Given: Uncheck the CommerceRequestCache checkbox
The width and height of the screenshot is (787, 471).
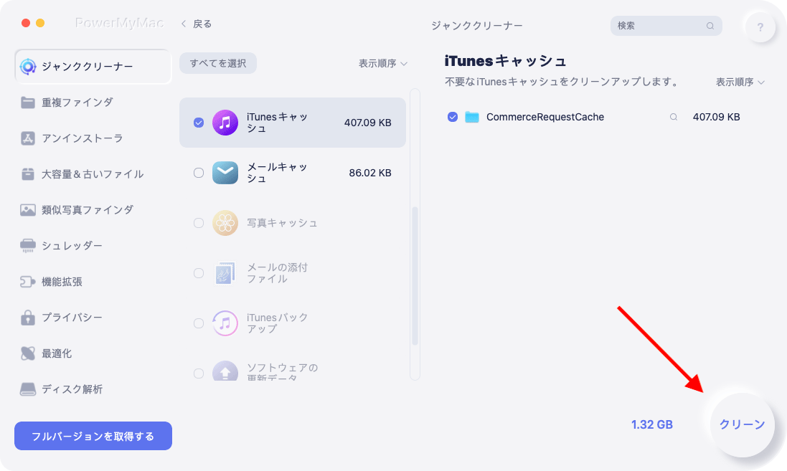Looking at the screenshot, I should (x=453, y=117).
